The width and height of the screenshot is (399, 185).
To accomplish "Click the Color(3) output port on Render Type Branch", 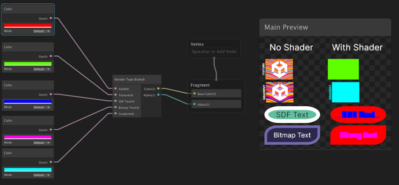I will [x=158, y=89].
